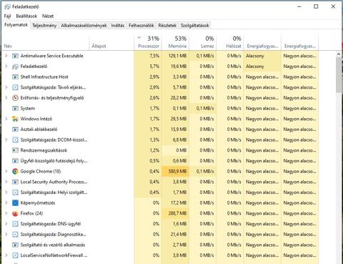The image size is (343, 264).
Task: Open the Fájl menu
Action: coord(7,16)
